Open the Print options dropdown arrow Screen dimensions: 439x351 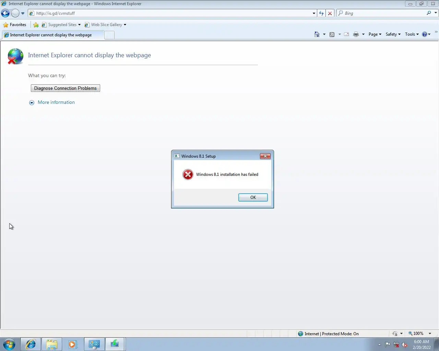(363, 34)
